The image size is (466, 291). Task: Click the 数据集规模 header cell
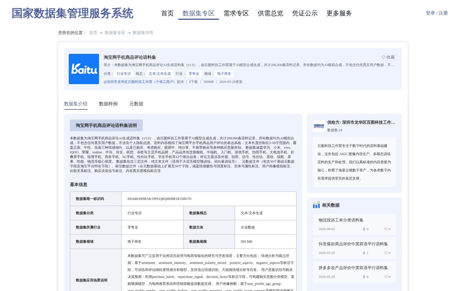209,242
